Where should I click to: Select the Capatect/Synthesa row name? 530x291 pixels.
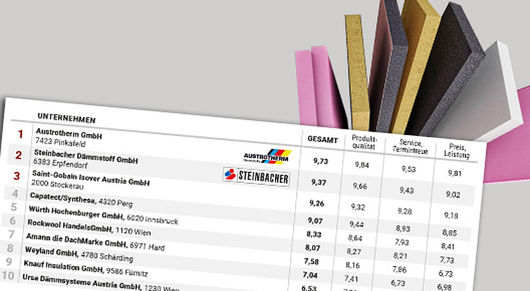pyautogui.click(x=81, y=199)
